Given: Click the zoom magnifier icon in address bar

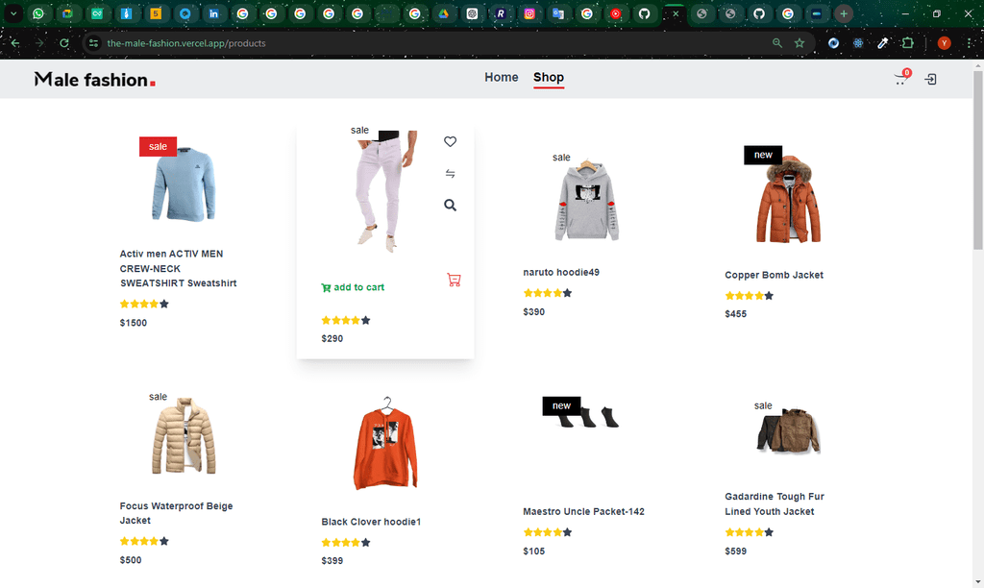Looking at the screenshot, I should pyautogui.click(x=776, y=43).
